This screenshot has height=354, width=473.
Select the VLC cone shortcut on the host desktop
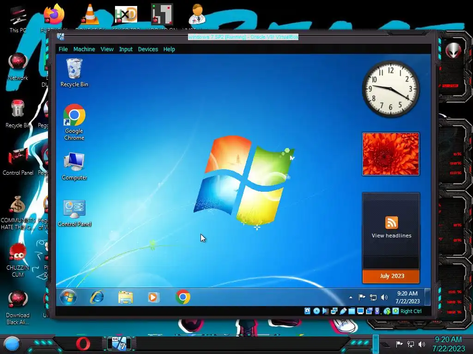point(90,15)
